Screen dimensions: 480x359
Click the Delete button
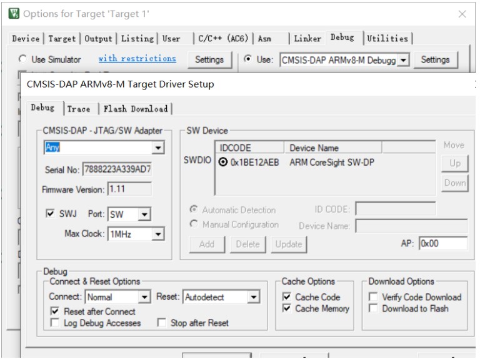click(x=248, y=245)
